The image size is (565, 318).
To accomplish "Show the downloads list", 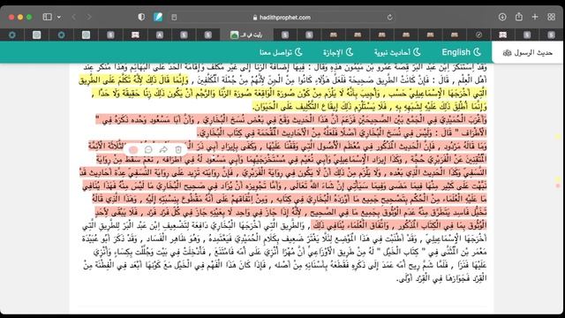I will coord(502,17).
